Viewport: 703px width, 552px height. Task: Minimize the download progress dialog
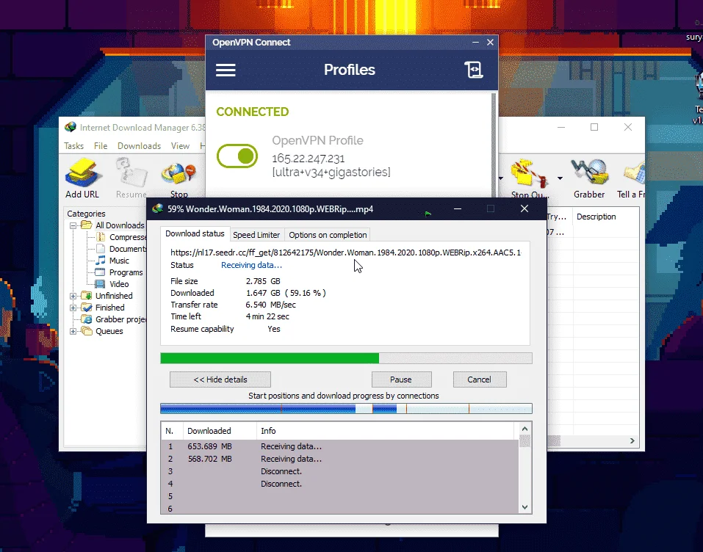[458, 208]
